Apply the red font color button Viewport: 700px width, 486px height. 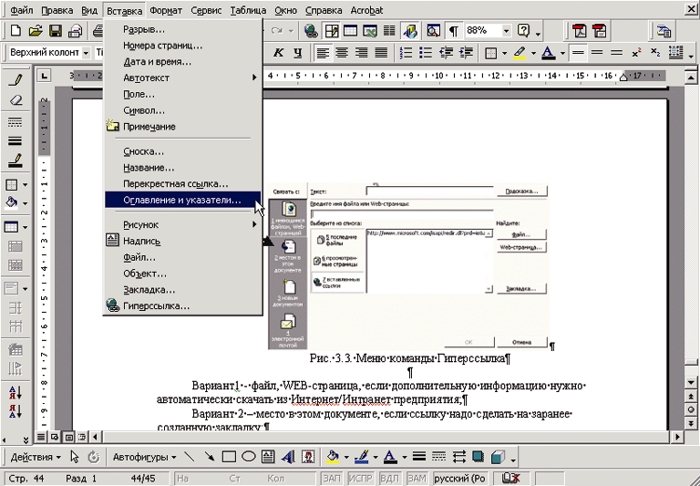pyautogui.click(x=549, y=53)
